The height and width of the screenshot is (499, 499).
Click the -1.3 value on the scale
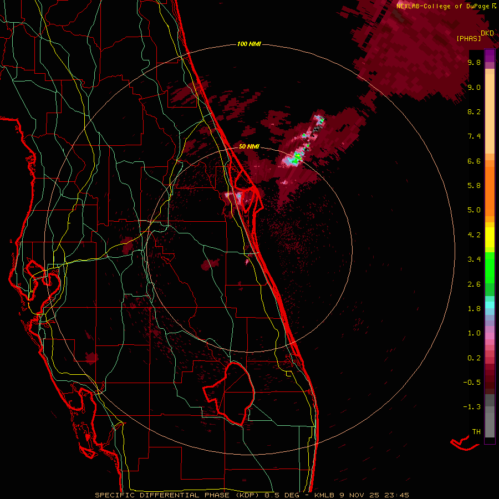pyautogui.click(x=472, y=407)
